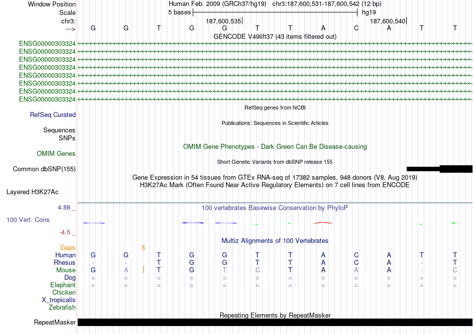Screen dimensions: 473x334
Task: Click the Elephant alignment row label
Action: pyautogui.click(x=63, y=285)
